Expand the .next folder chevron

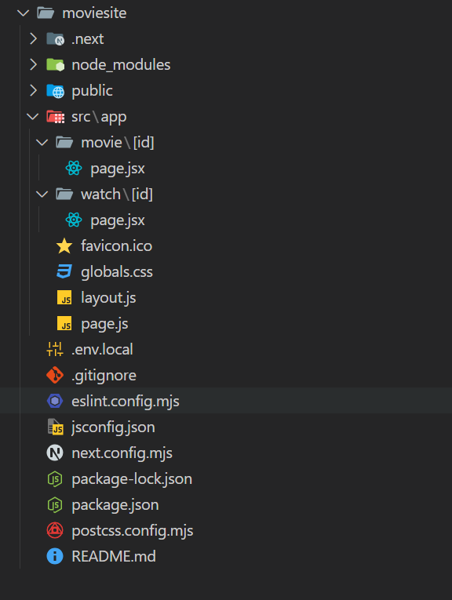(33, 38)
